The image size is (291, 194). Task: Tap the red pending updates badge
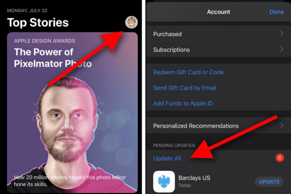pyautogui.click(x=280, y=158)
